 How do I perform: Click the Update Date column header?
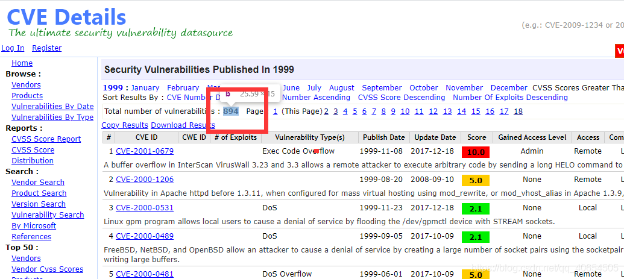point(435,137)
